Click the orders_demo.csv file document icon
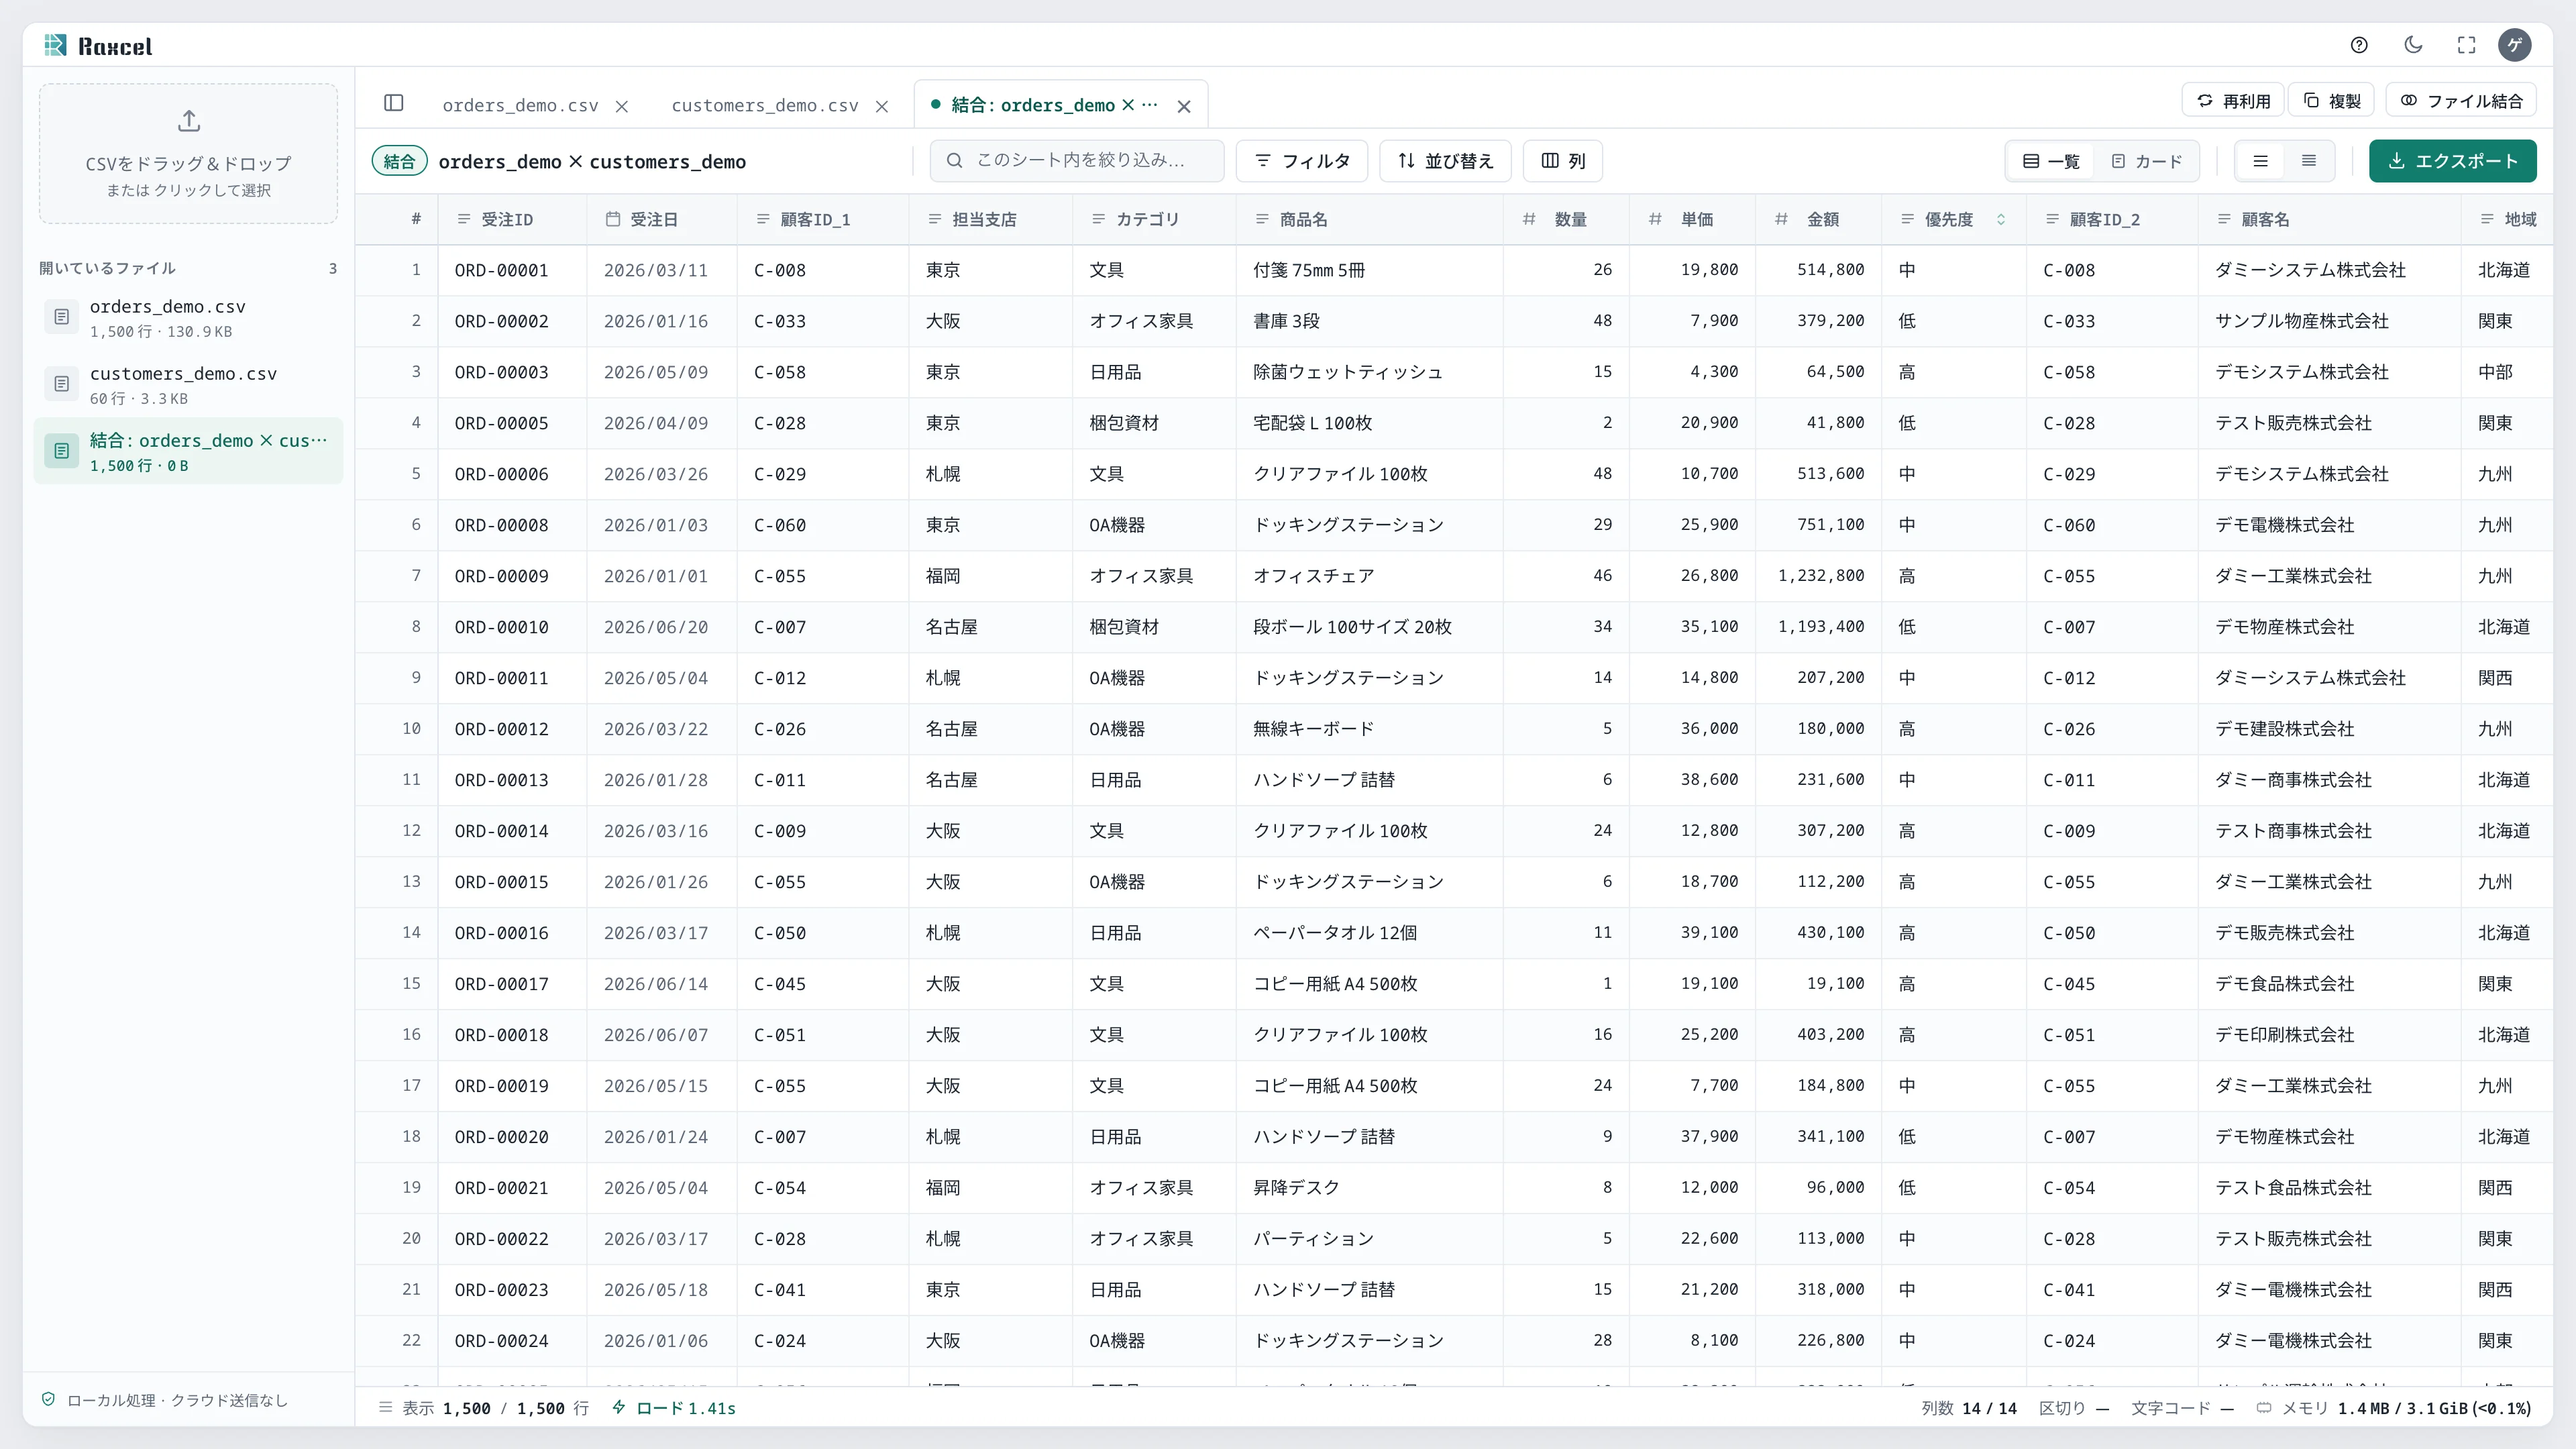 (61, 317)
